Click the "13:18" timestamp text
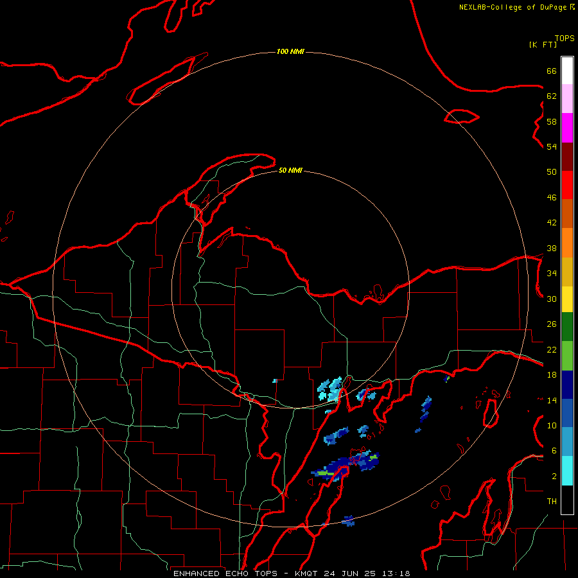This screenshot has width=578, height=578. (396, 574)
